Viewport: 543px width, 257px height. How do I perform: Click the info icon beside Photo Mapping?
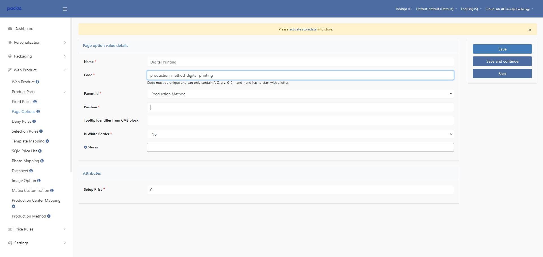click(42, 161)
